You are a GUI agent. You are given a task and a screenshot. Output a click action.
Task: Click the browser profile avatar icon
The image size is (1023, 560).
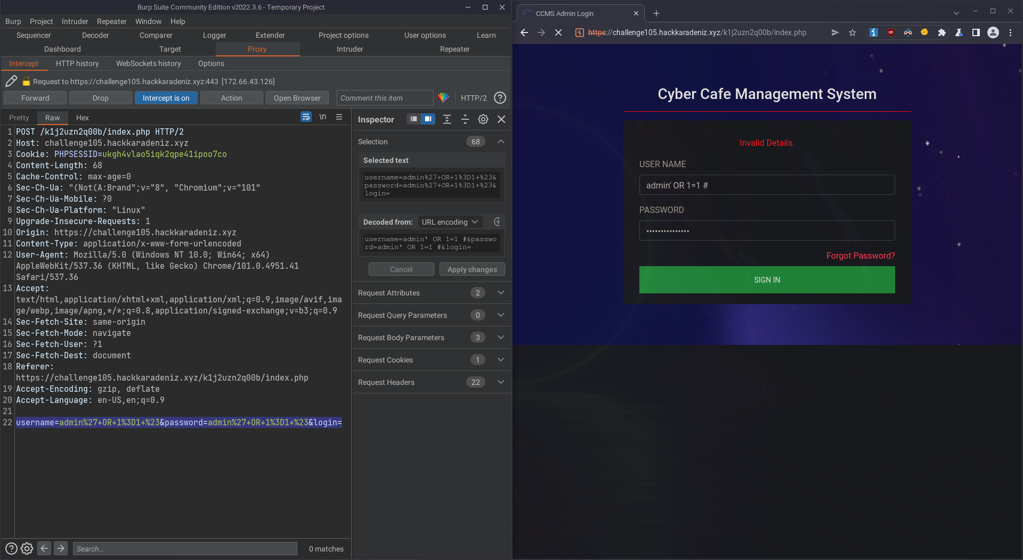(x=993, y=32)
